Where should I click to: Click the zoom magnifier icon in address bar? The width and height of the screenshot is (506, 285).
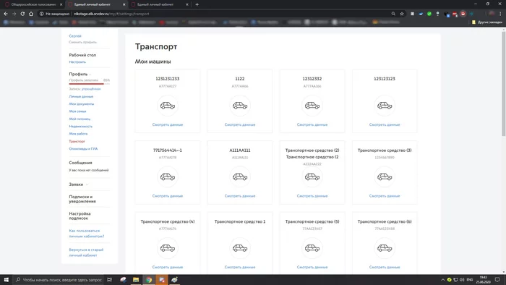tap(393, 14)
